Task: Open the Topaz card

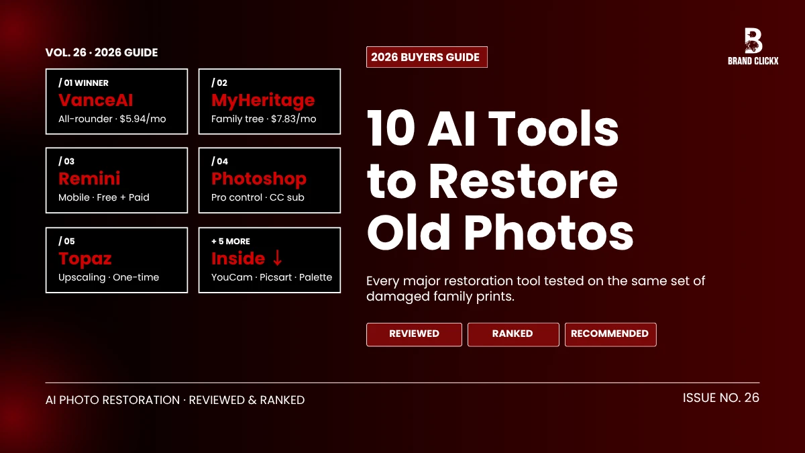Action: pyautogui.click(x=117, y=260)
